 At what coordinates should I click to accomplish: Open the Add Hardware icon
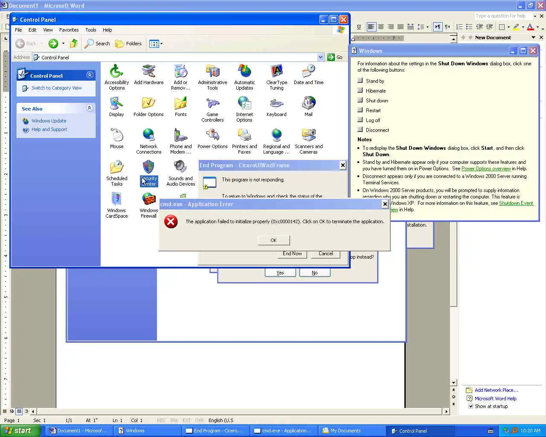click(x=148, y=75)
